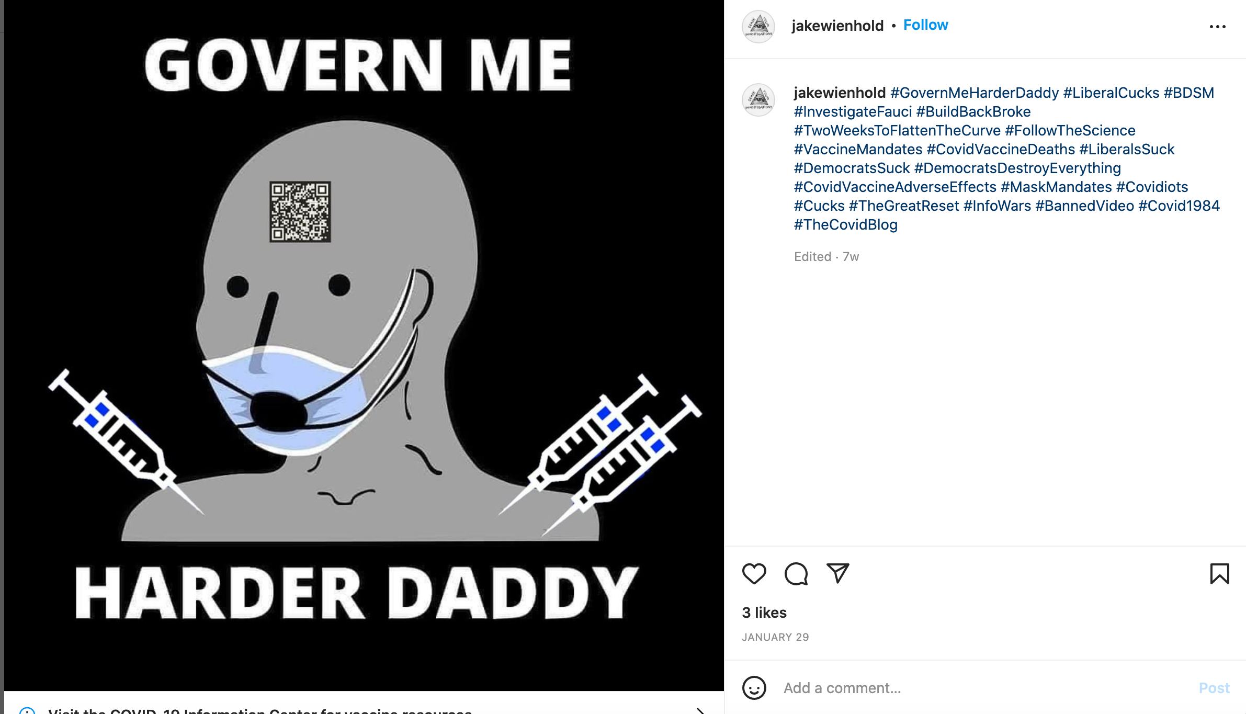This screenshot has width=1246, height=714.
Task: View the 3 likes list
Action: click(764, 613)
